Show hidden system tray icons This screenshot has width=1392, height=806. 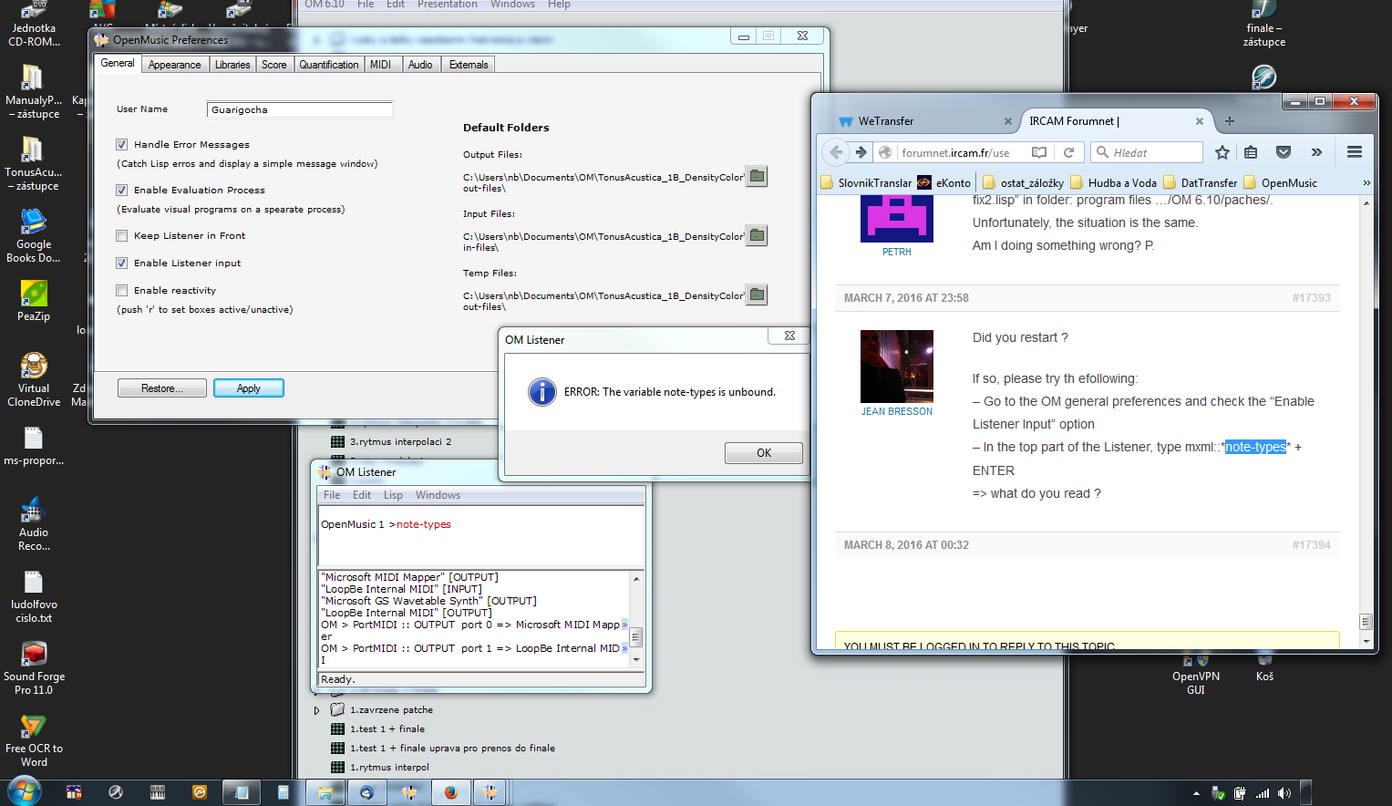click(x=1196, y=793)
